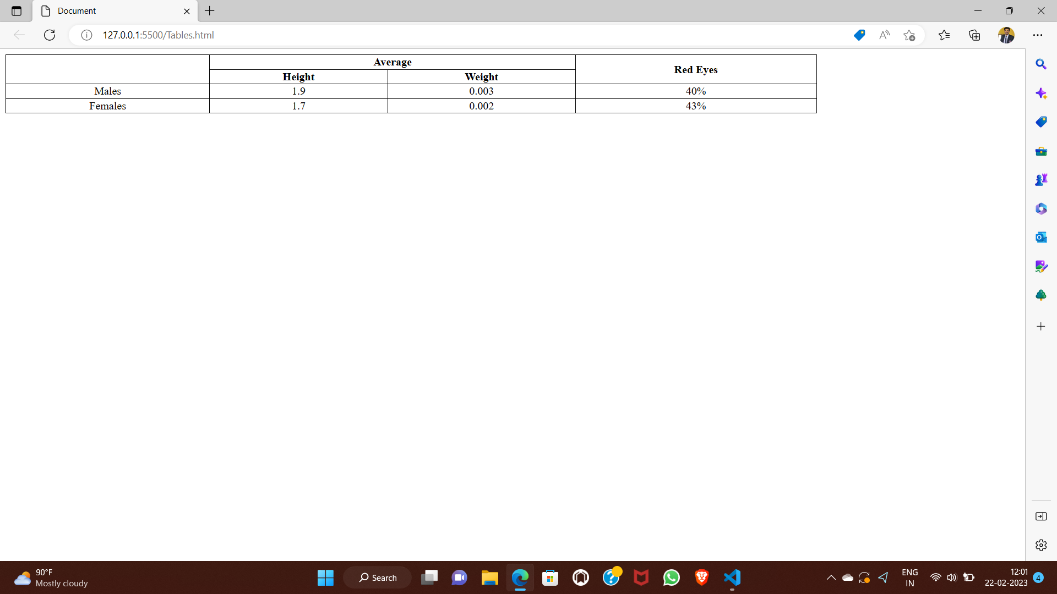1057x594 pixels.
Task: Open the Favorites list icon
Action: [944, 35]
